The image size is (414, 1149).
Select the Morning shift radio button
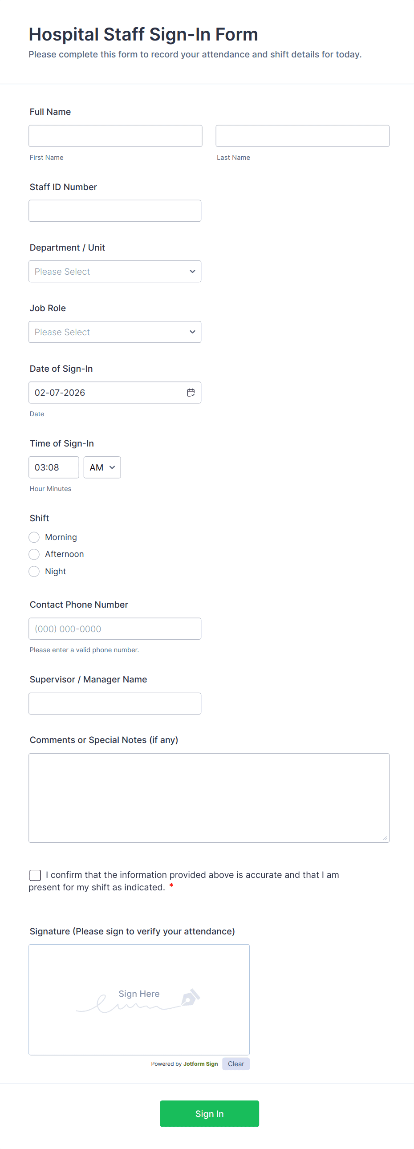[x=34, y=537]
